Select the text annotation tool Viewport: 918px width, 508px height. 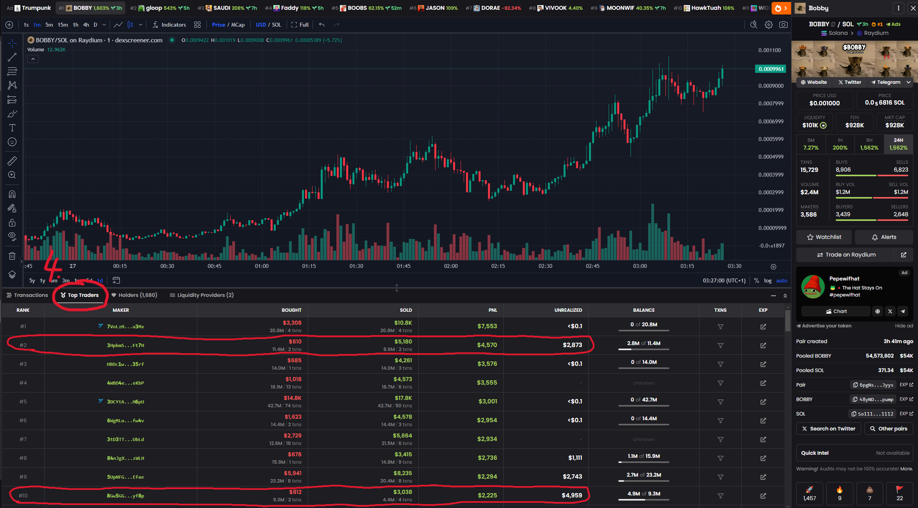tap(12, 128)
